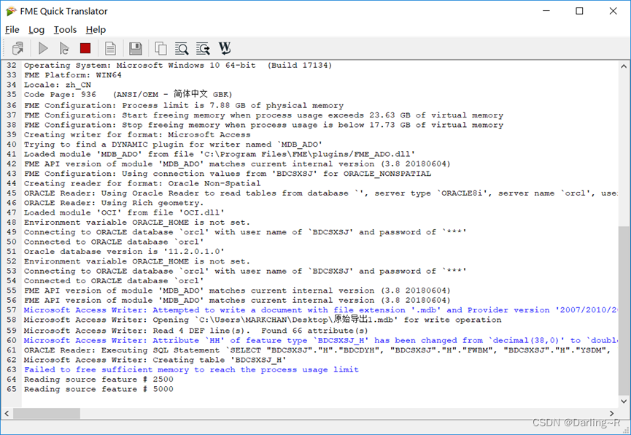Image resolution: width=631 pixels, height=435 pixels.
Task: Click line 'Code Page: 936'
Action: coord(128,95)
